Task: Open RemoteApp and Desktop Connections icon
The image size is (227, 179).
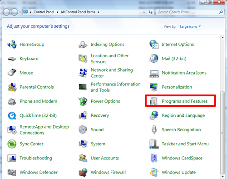Action: [x=12, y=130]
